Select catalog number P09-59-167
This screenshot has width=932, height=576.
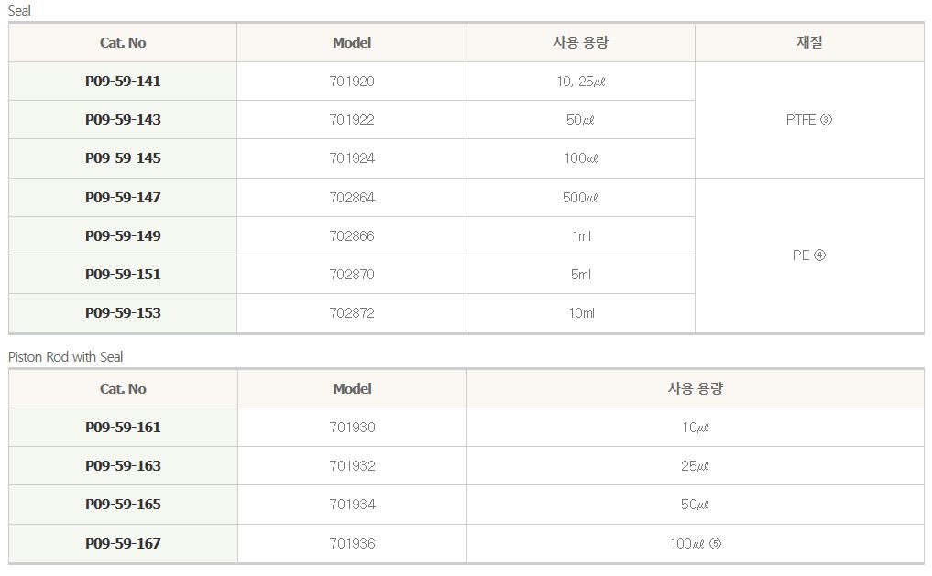point(123,544)
